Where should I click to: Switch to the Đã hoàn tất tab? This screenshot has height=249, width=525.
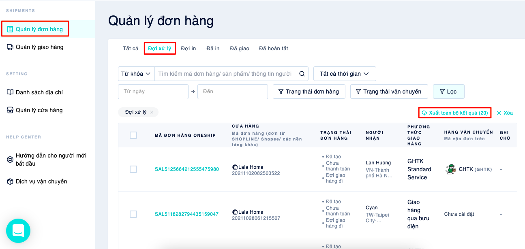(274, 49)
